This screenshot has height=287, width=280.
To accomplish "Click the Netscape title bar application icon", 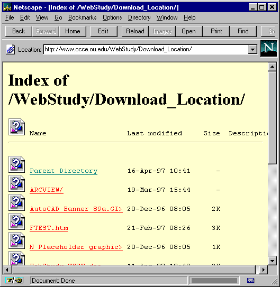I will (7, 7).
